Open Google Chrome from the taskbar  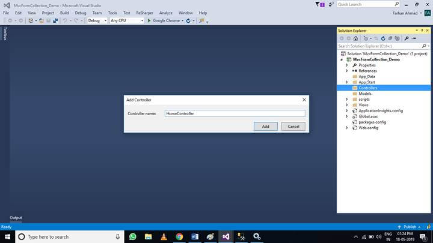179,236
